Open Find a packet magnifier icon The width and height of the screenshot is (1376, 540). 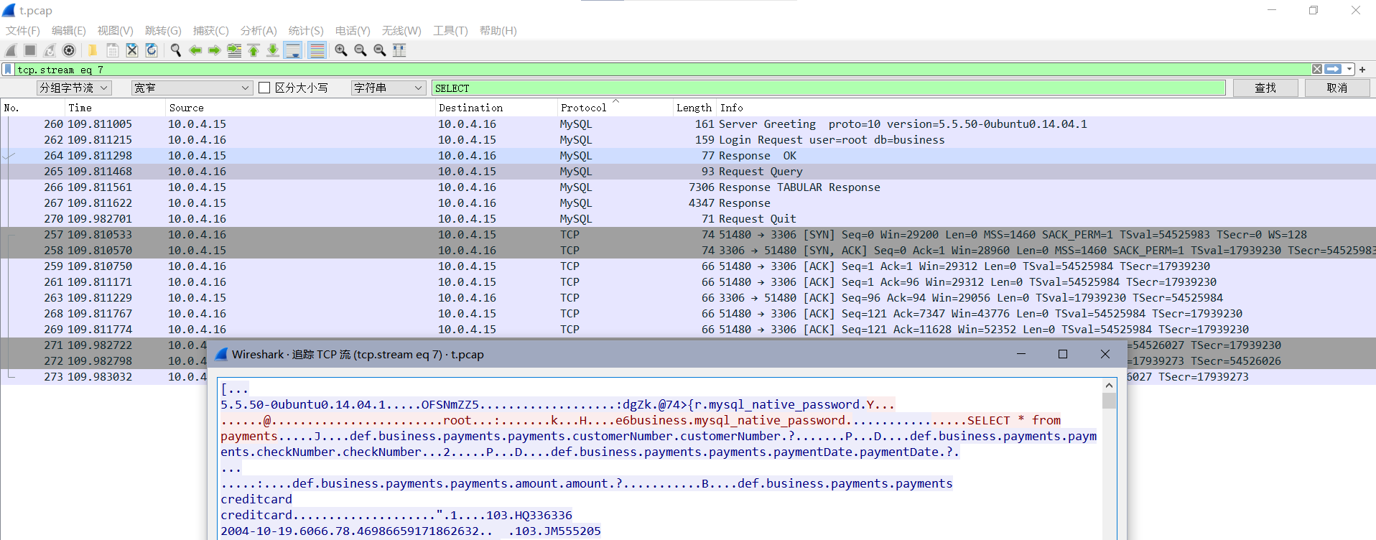click(x=175, y=50)
